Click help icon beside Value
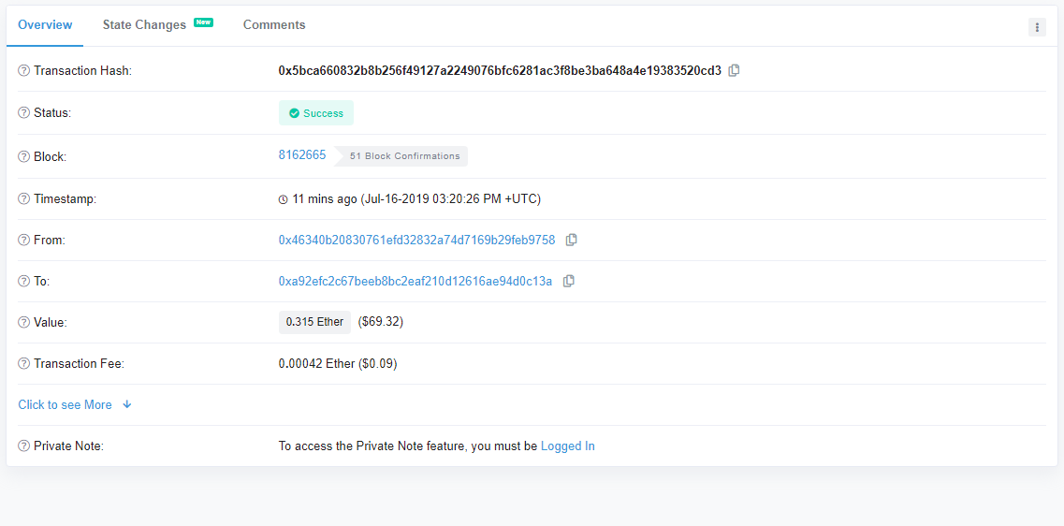Image resolution: width=1064 pixels, height=526 pixels. tap(23, 322)
